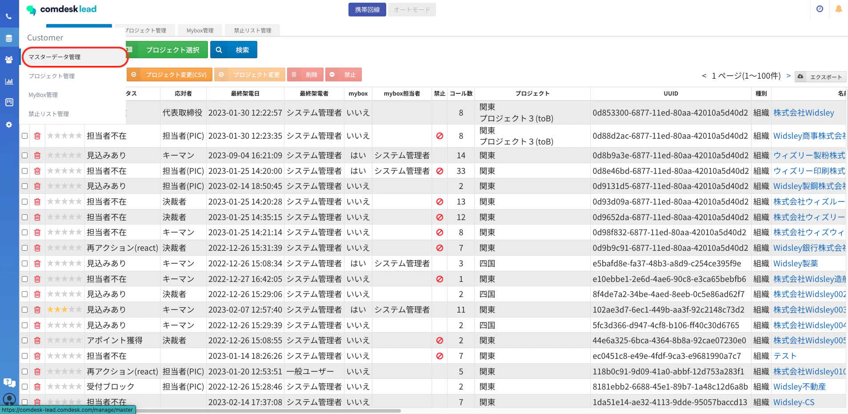Switch to Mybox管理 tab
Viewport: 848px width, 414px height.
[200, 30]
